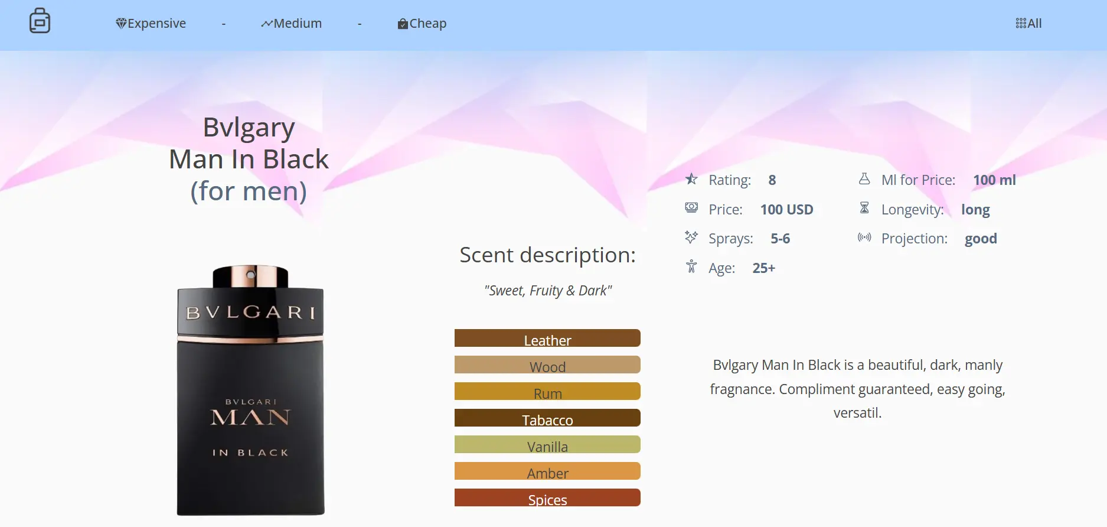
Task: Click the 'Bvlgary Man In Black' title
Action: 249,143
